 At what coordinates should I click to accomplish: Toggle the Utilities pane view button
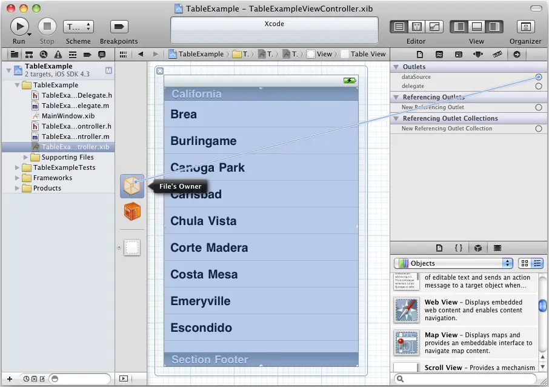[494, 27]
